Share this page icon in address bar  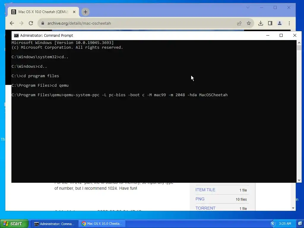[x=239, y=23]
